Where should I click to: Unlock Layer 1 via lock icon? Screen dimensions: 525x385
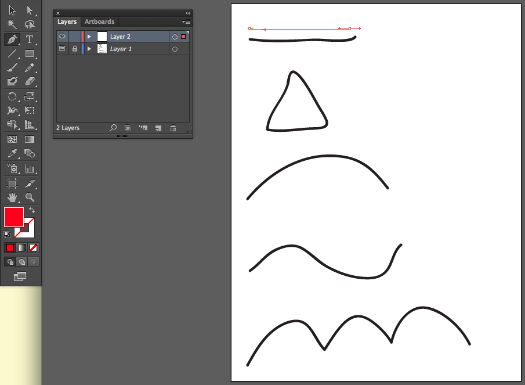(x=74, y=49)
